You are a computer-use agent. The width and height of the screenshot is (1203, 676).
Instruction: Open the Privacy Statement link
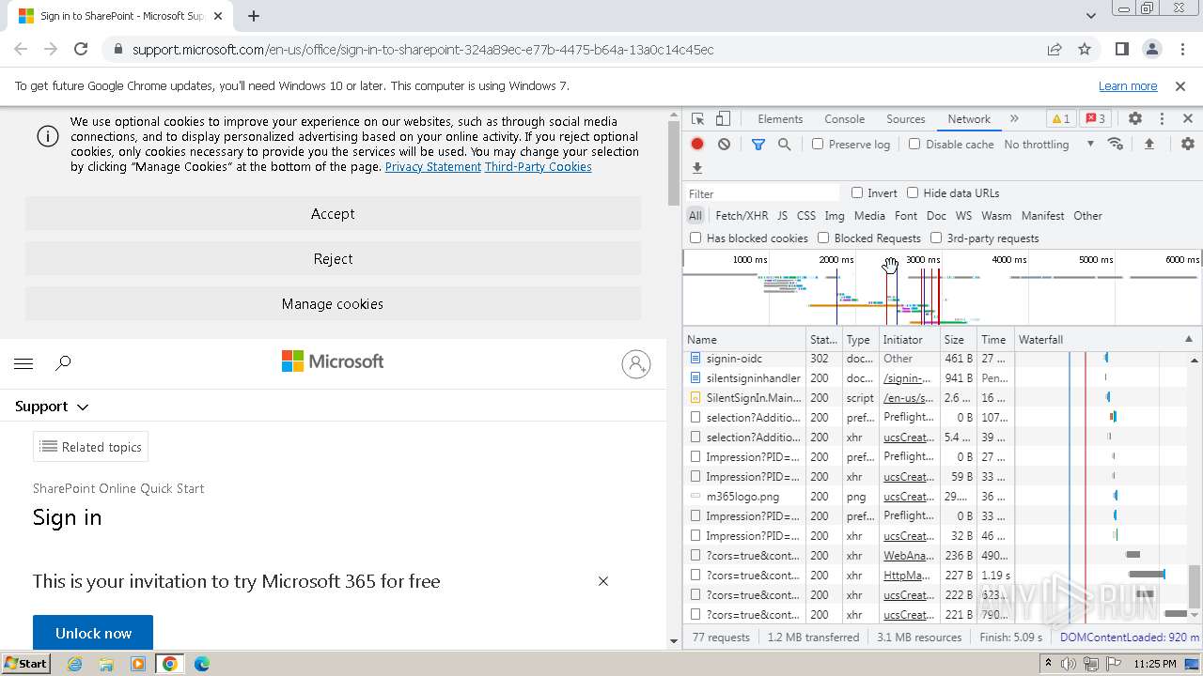(432, 167)
